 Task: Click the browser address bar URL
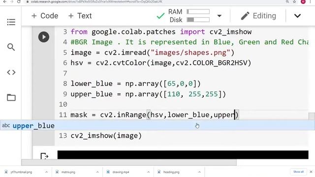point(96,1)
